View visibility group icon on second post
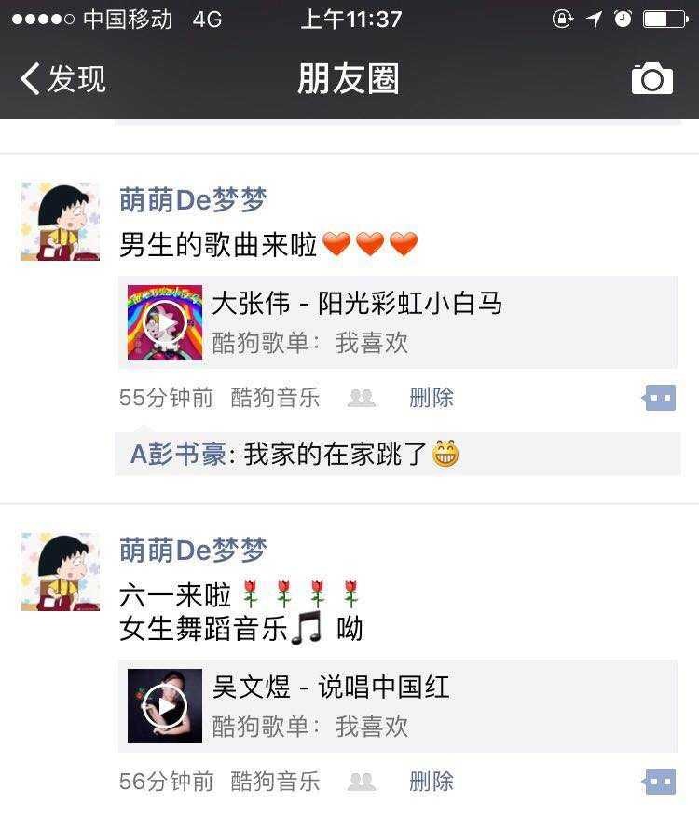This screenshot has width=699, height=817. tap(362, 782)
